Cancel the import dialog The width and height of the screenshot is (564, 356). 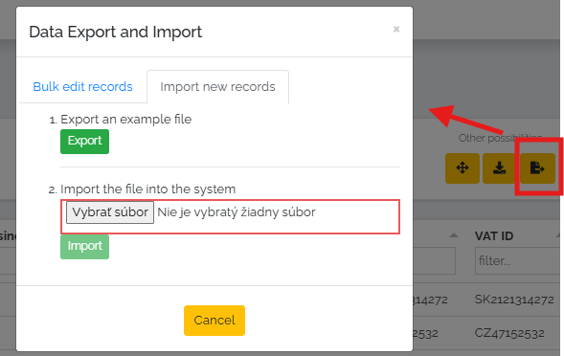[214, 321]
